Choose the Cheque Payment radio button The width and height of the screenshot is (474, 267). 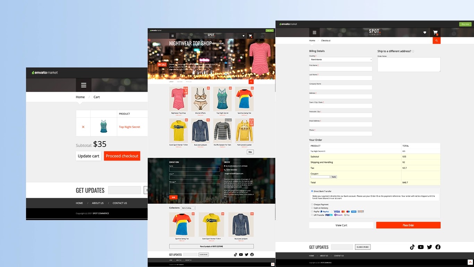pyautogui.click(x=312, y=204)
